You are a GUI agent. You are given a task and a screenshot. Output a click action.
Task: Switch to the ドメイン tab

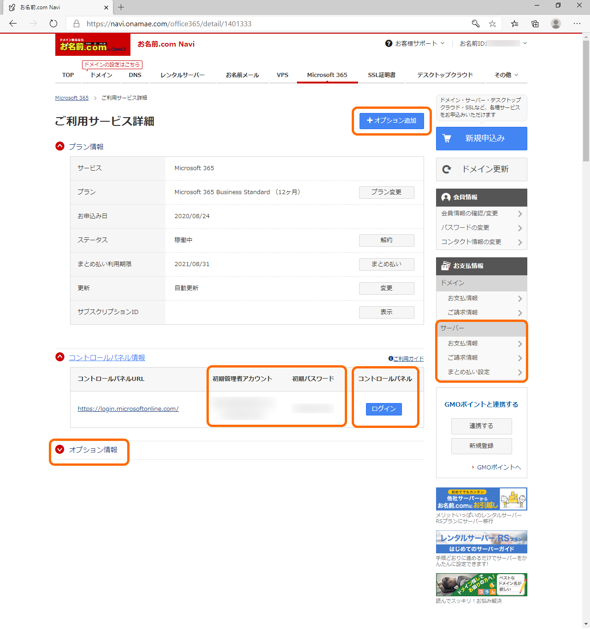101,75
